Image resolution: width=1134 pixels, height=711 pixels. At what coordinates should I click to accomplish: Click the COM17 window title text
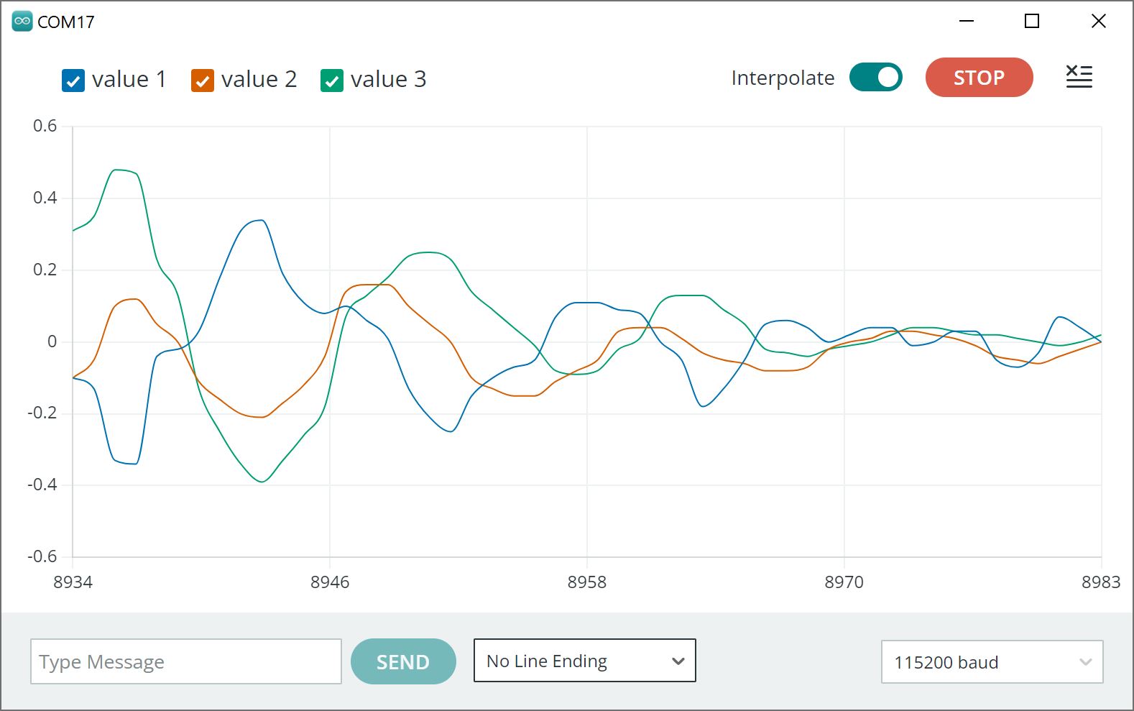pos(66,22)
